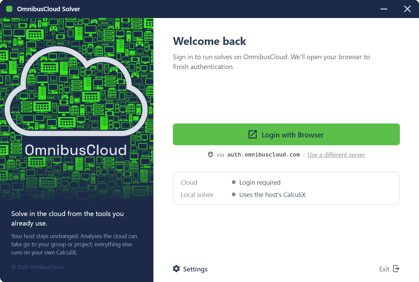Click the Local solver row label
Image resolution: width=419 pixels, height=282 pixels.
(x=197, y=195)
